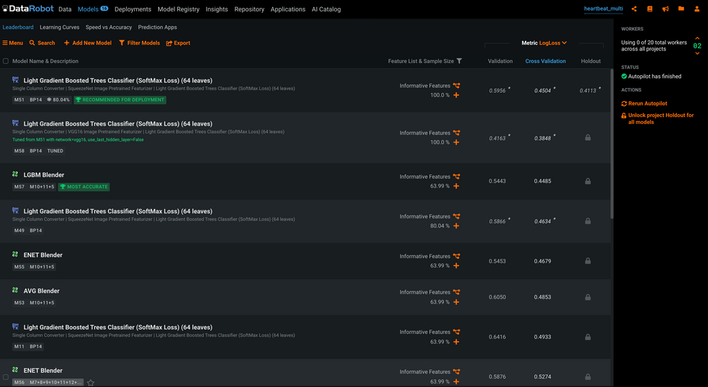Click the RECOMMENDED FOR DEPLOYMENT badge
Screen dimensions: 708x387
point(120,100)
